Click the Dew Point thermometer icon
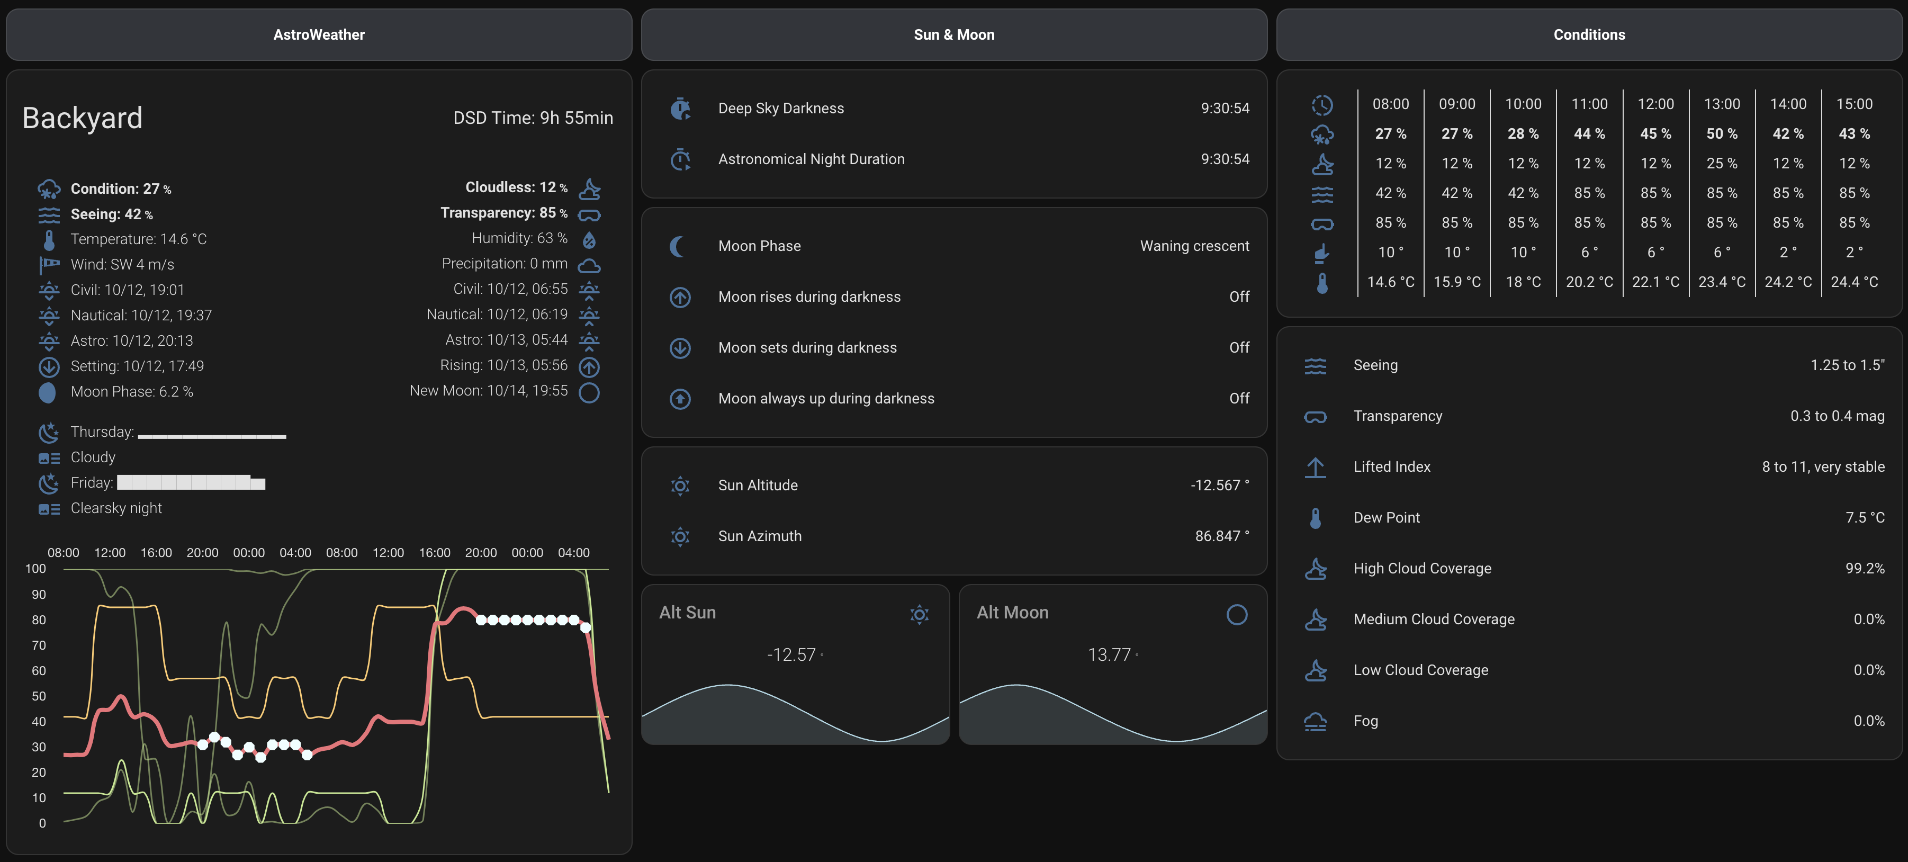This screenshot has height=862, width=1908. (1316, 518)
